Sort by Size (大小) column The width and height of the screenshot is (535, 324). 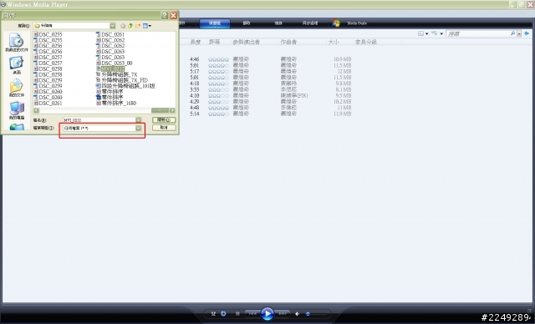(334, 42)
